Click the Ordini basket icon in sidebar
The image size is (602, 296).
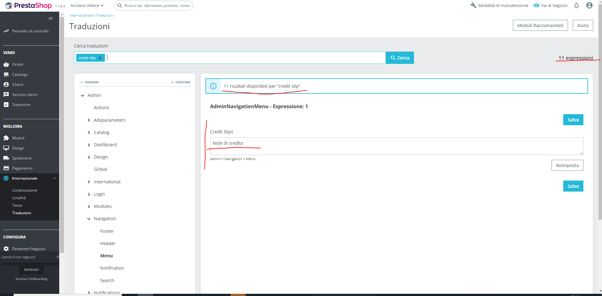click(6, 64)
